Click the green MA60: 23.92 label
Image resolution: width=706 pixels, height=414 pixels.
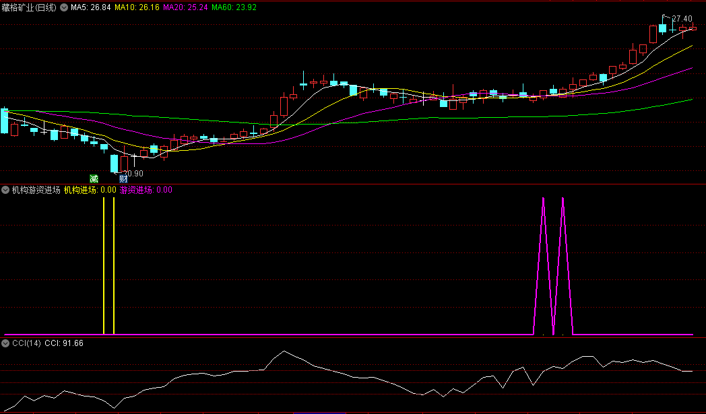click(234, 7)
